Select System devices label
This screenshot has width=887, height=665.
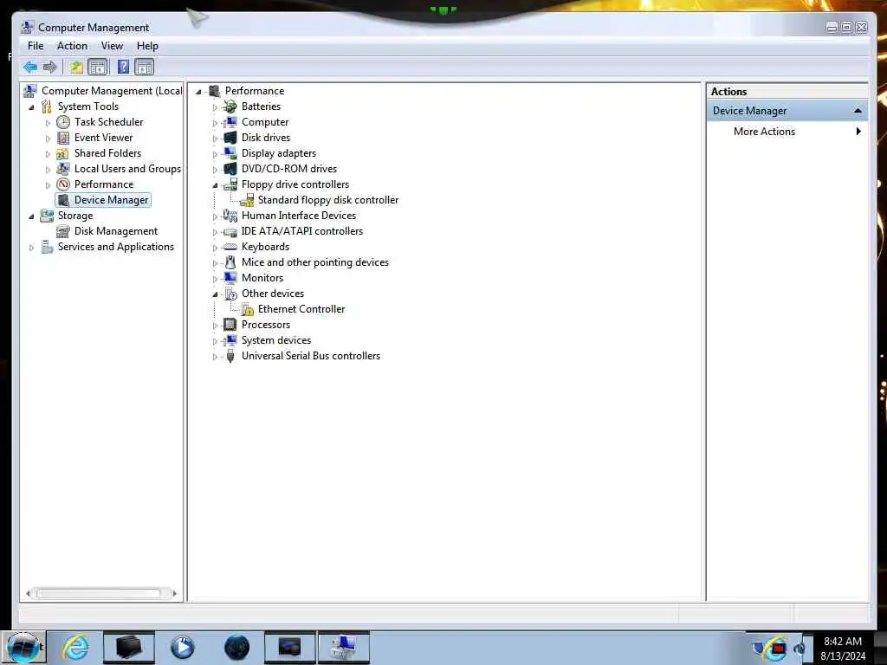(x=276, y=339)
